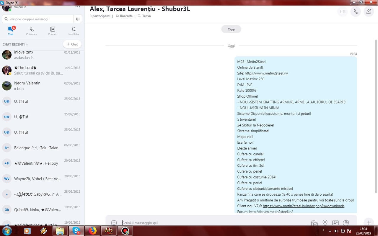
Task: Switch to the Contatti tab
Action: tap(53, 31)
